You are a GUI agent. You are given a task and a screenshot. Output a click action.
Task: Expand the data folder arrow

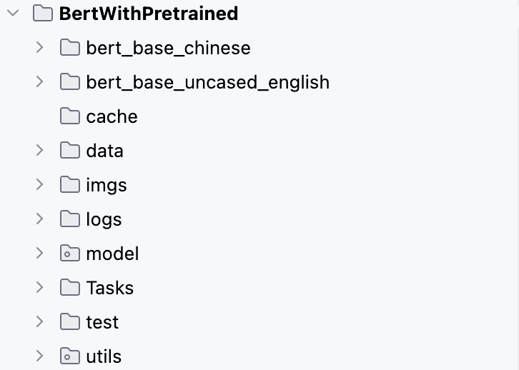[x=40, y=151]
